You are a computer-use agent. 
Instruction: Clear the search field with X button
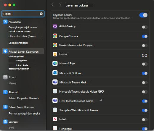pyautogui.click(x=41, y=14)
